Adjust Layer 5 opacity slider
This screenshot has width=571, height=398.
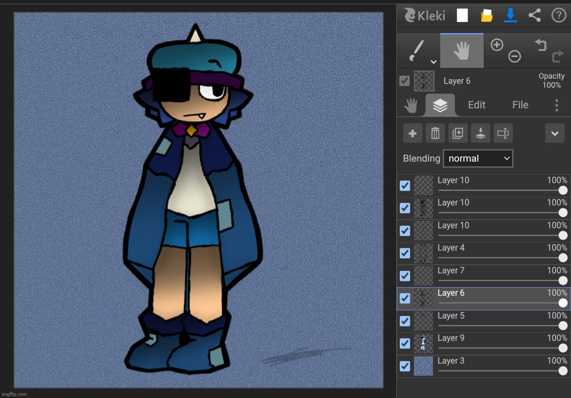coord(503,326)
